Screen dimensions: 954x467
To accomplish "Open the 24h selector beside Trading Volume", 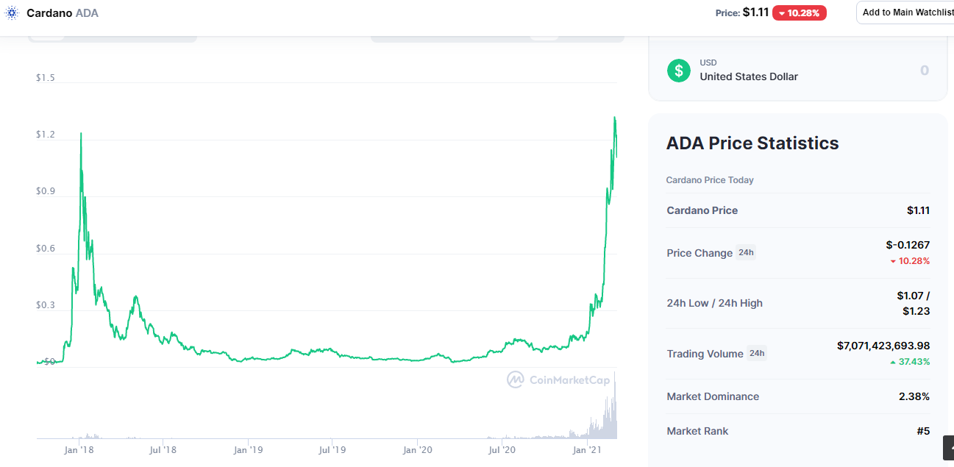I will coord(757,353).
